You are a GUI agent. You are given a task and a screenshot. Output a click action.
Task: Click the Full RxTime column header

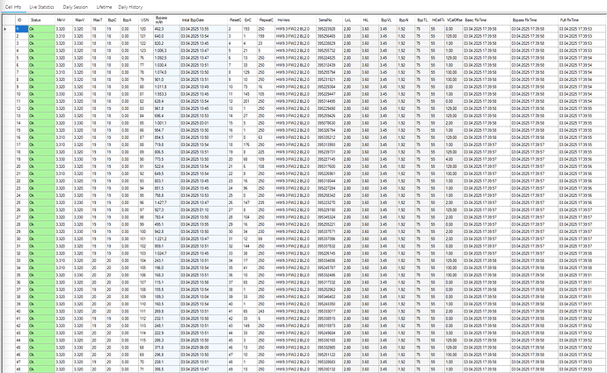[582, 20]
